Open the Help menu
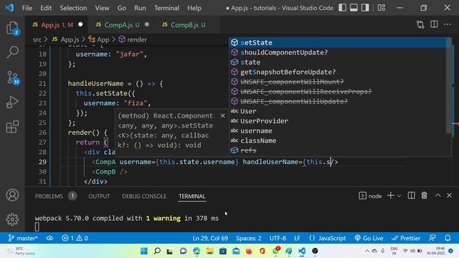This screenshot has height=258, width=459. (x=194, y=8)
